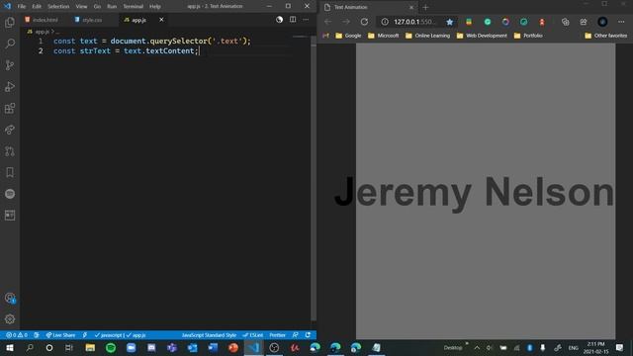This screenshot has width=633, height=356.
Task: Open the browser Collections icon
Action: click(565, 22)
